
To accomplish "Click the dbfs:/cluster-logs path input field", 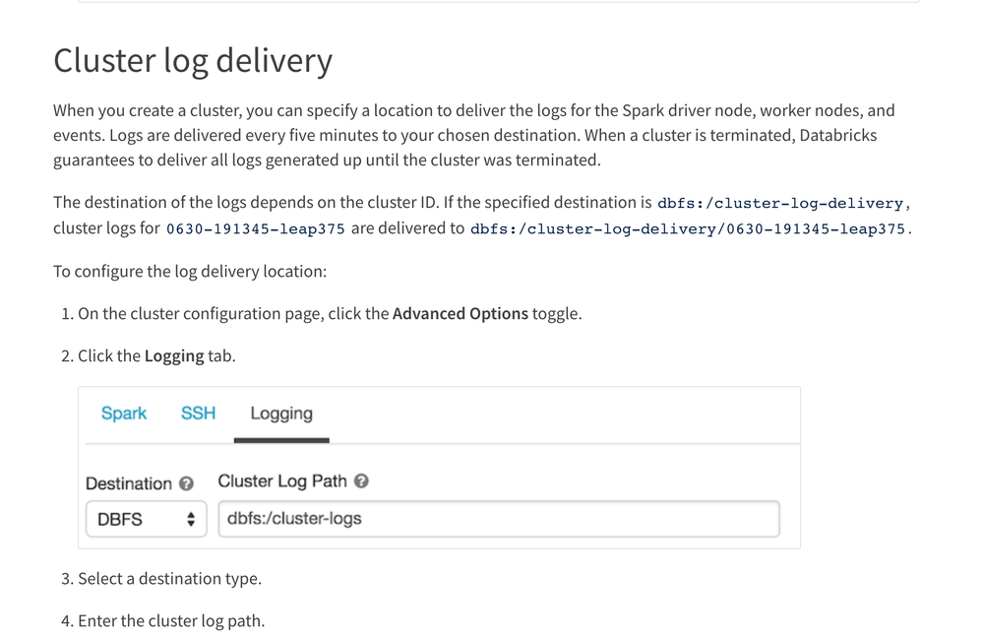I will click(x=499, y=519).
